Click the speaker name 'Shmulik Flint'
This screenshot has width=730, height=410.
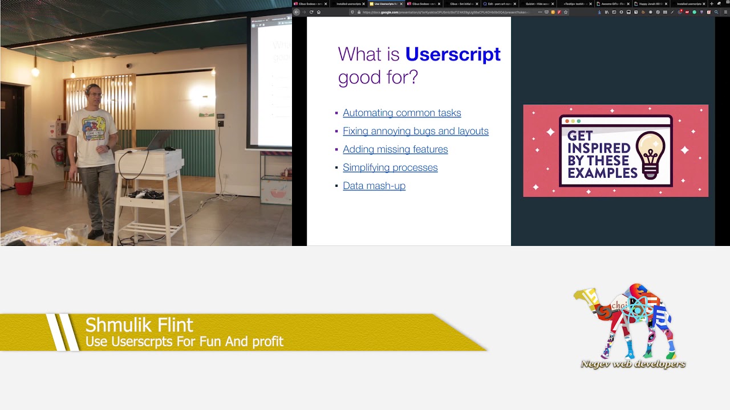click(x=139, y=325)
